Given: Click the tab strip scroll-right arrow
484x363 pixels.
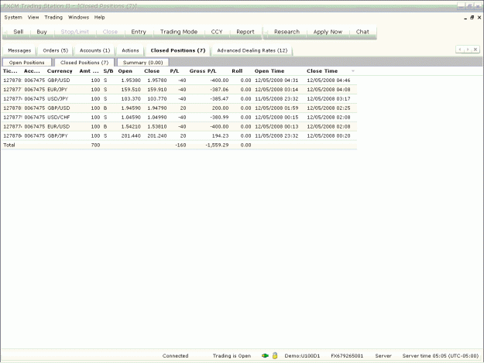Looking at the screenshot, I should pos(468,50).
